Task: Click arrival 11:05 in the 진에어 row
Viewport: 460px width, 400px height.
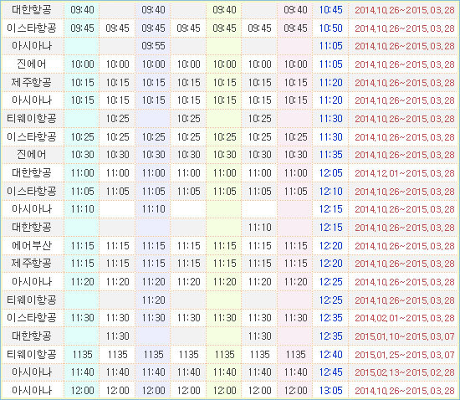Action: click(x=330, y=64)
